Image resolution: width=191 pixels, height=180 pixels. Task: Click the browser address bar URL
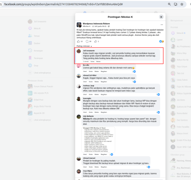[63, 4]
